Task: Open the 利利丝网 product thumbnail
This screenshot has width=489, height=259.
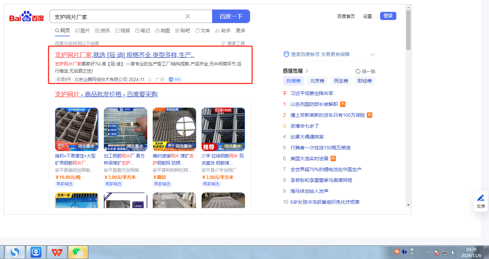Action: [x=174, y=129]
